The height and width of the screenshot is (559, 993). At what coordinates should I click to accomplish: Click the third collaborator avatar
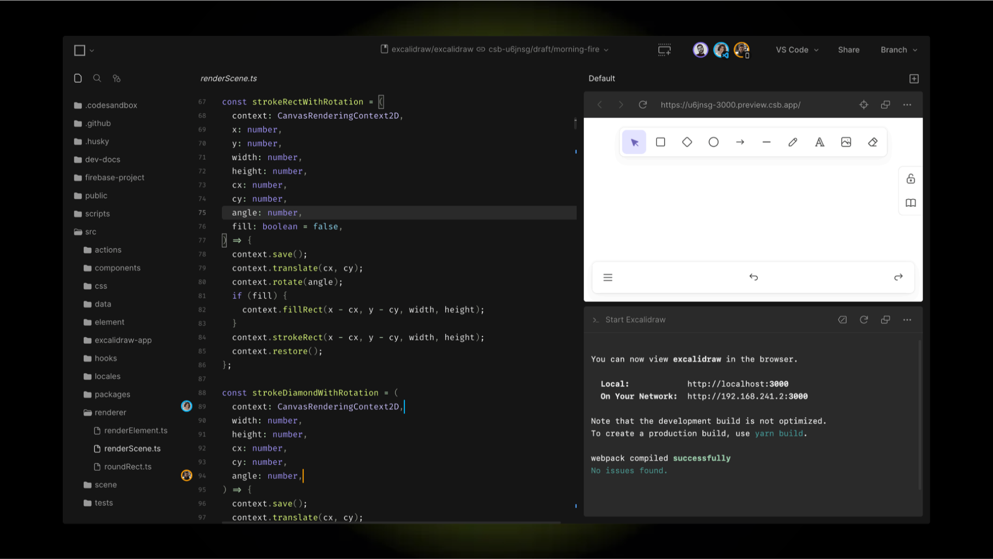click(x=742, y=50)
